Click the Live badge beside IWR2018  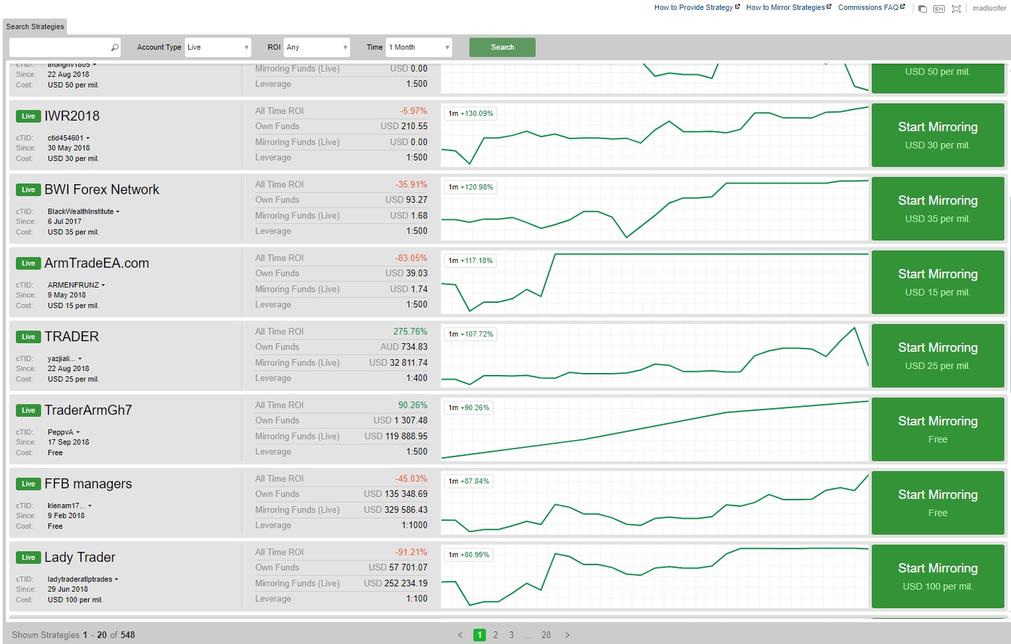point(29,117)
